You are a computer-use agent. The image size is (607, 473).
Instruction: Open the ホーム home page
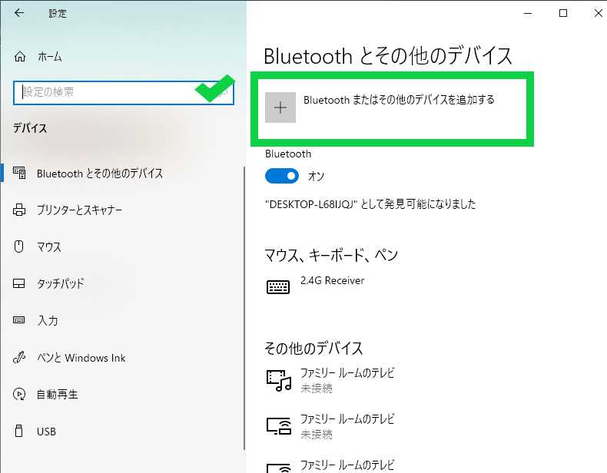click(x=49, y=57)
